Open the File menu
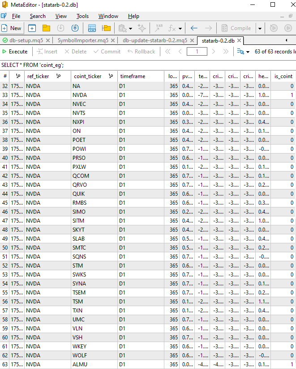Screen dimensions: 296x369 coord(16,16)
